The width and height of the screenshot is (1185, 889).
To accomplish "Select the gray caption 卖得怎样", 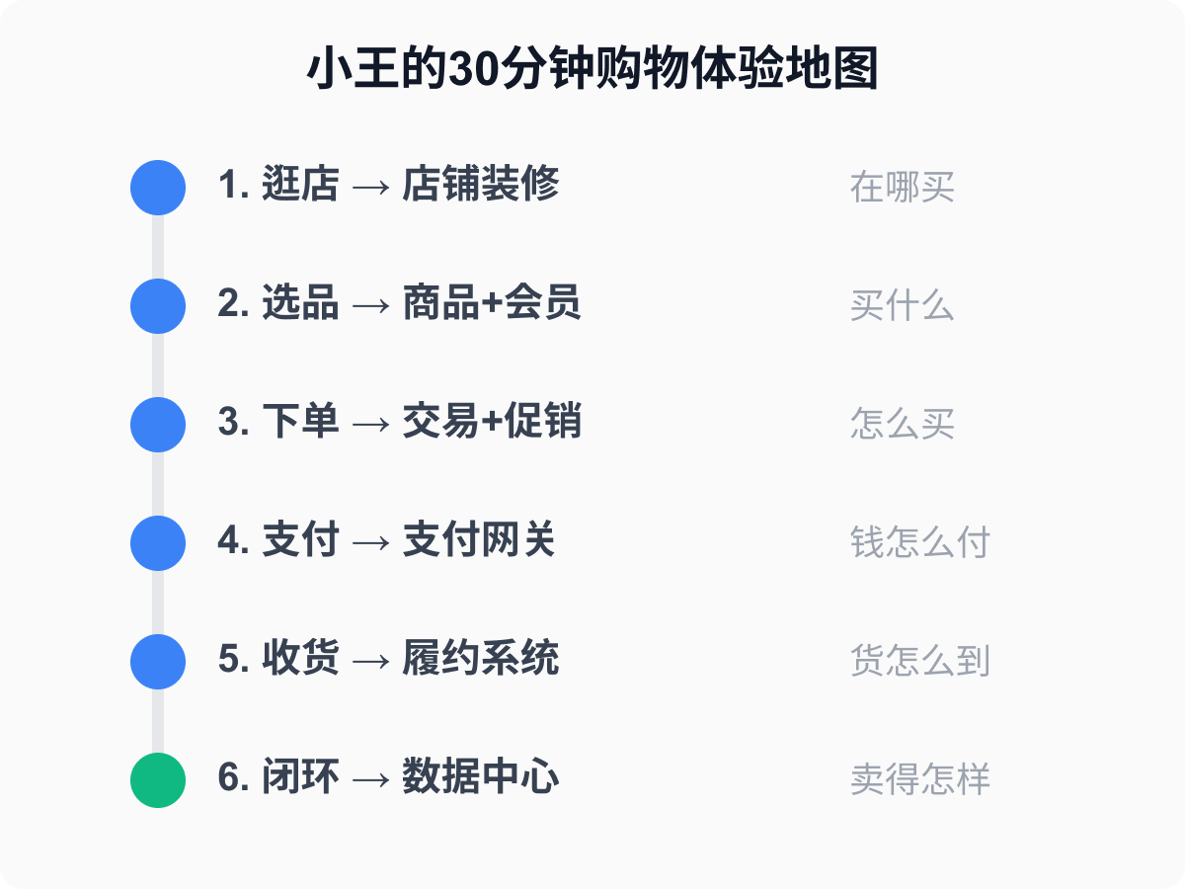I will click(919, 780).
